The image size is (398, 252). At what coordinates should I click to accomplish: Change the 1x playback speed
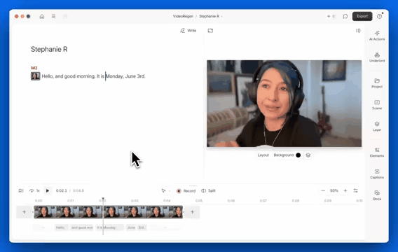(35, 190)
